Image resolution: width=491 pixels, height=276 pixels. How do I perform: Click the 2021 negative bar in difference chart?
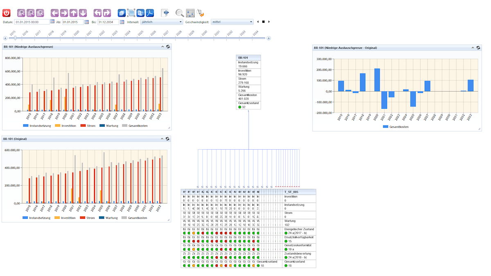(x=384, y=100)
